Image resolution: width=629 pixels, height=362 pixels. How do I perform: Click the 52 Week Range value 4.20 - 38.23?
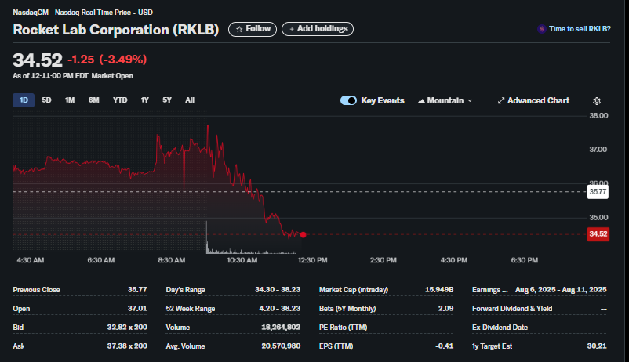(x=280, y=309)
